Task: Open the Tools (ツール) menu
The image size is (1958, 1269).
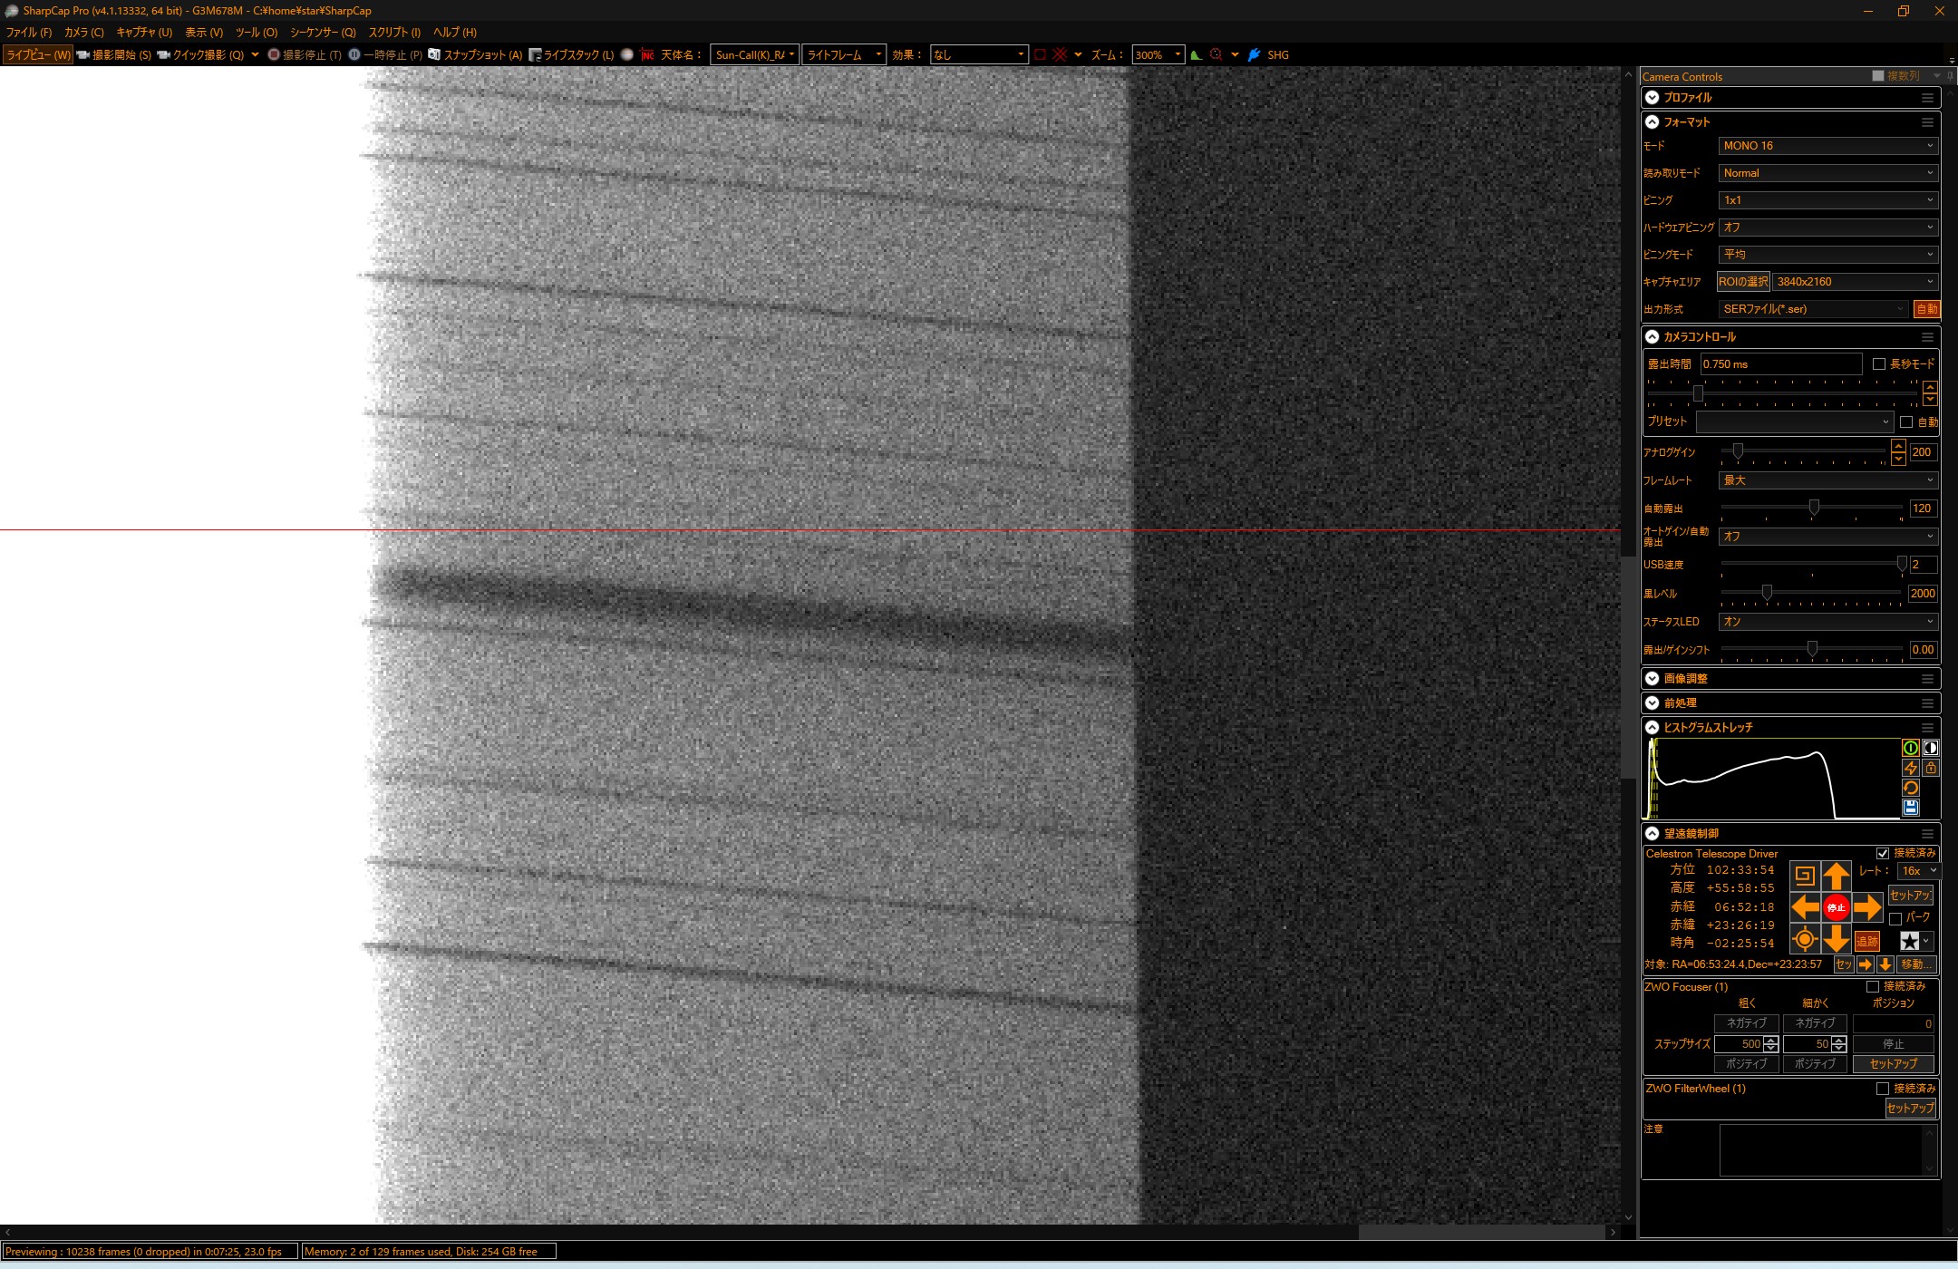Action: click(x=257, y=32)
